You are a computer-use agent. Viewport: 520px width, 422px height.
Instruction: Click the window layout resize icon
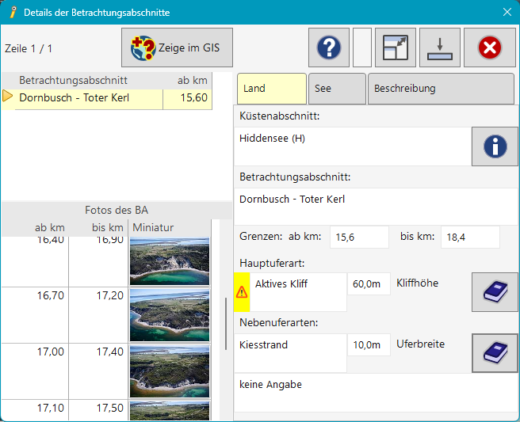coord(395,48)
